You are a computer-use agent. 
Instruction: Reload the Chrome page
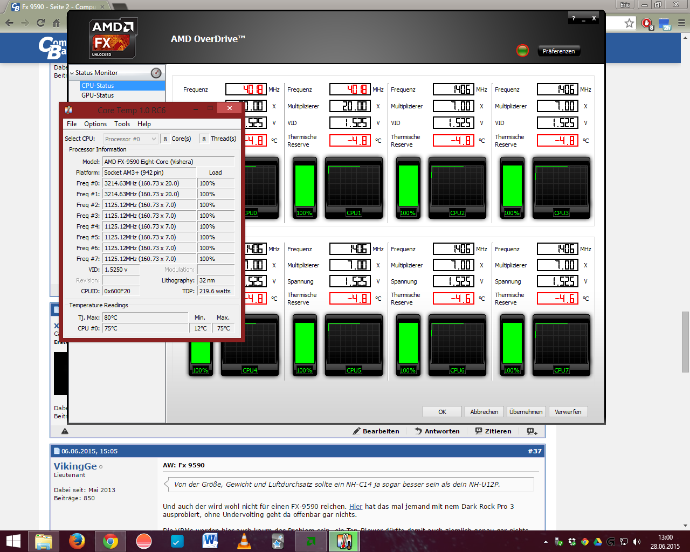coord(40,23)
